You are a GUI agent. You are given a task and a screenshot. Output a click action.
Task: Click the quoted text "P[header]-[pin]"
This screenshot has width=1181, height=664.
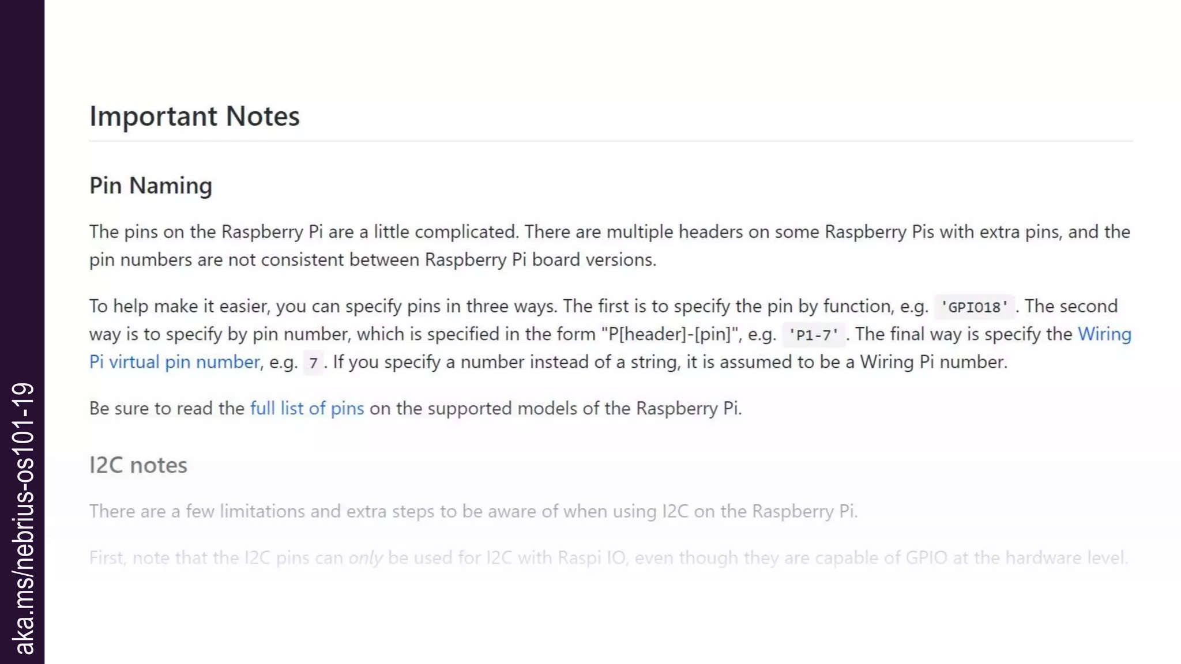(669, 334)
